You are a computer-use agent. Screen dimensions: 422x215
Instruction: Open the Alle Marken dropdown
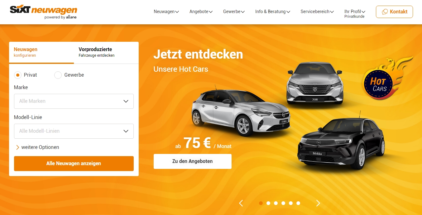click(74, 101)
